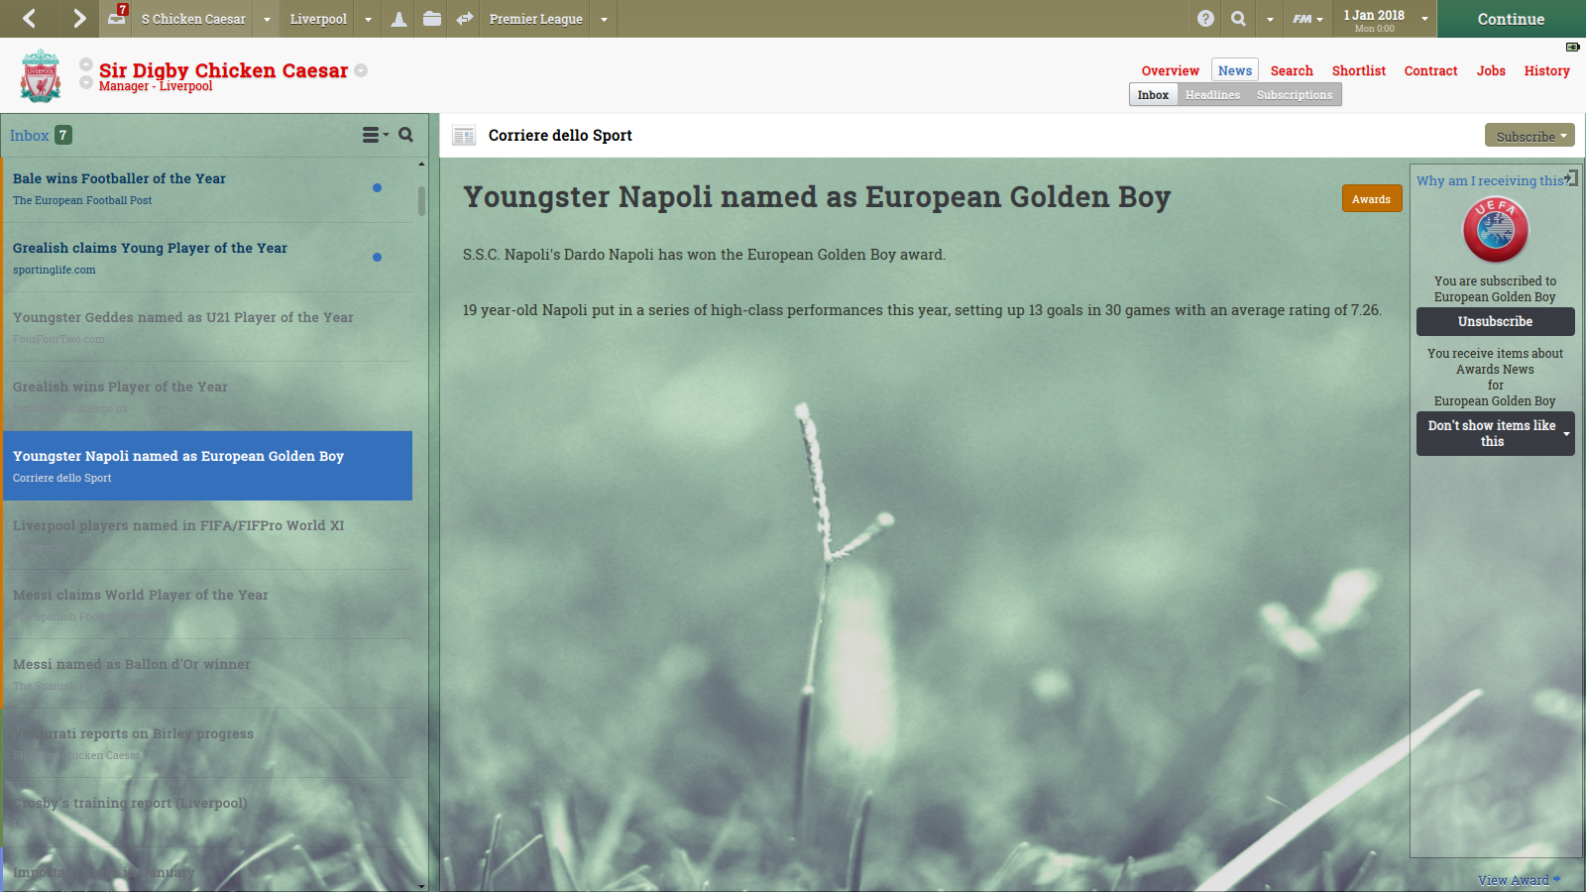This screenshot has width=1586, height=892.
Task: Expand the dropdown arrow next to search
Action: 1270,19
